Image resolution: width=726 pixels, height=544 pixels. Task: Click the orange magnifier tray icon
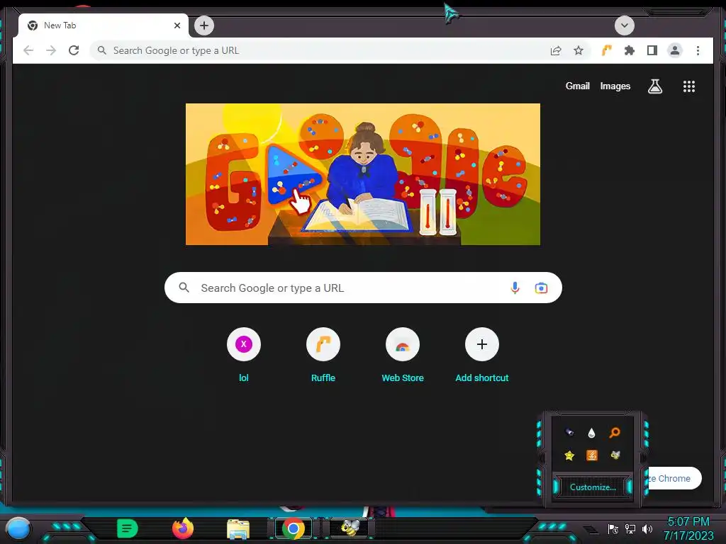pos(615,433)
